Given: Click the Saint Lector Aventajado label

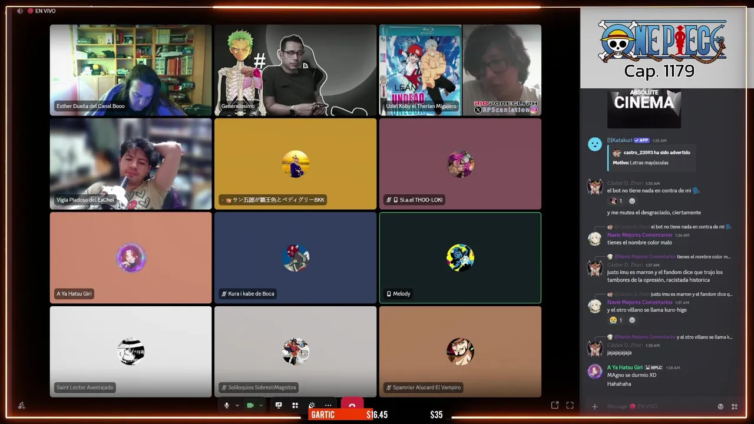Looking at the screenshot, I should pos(85,387).
